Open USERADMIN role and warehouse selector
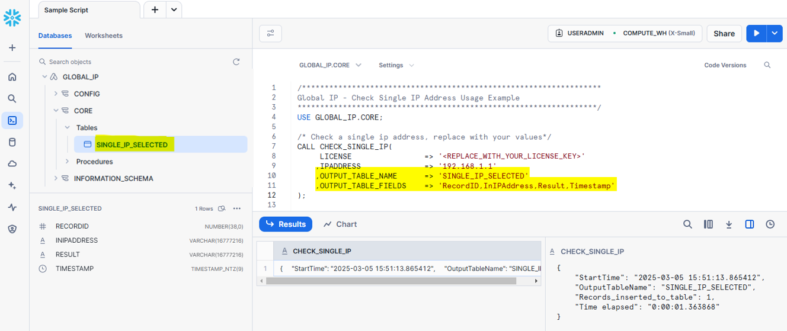The width and height of the screenshot is (787, 331). tap(625, 34)
